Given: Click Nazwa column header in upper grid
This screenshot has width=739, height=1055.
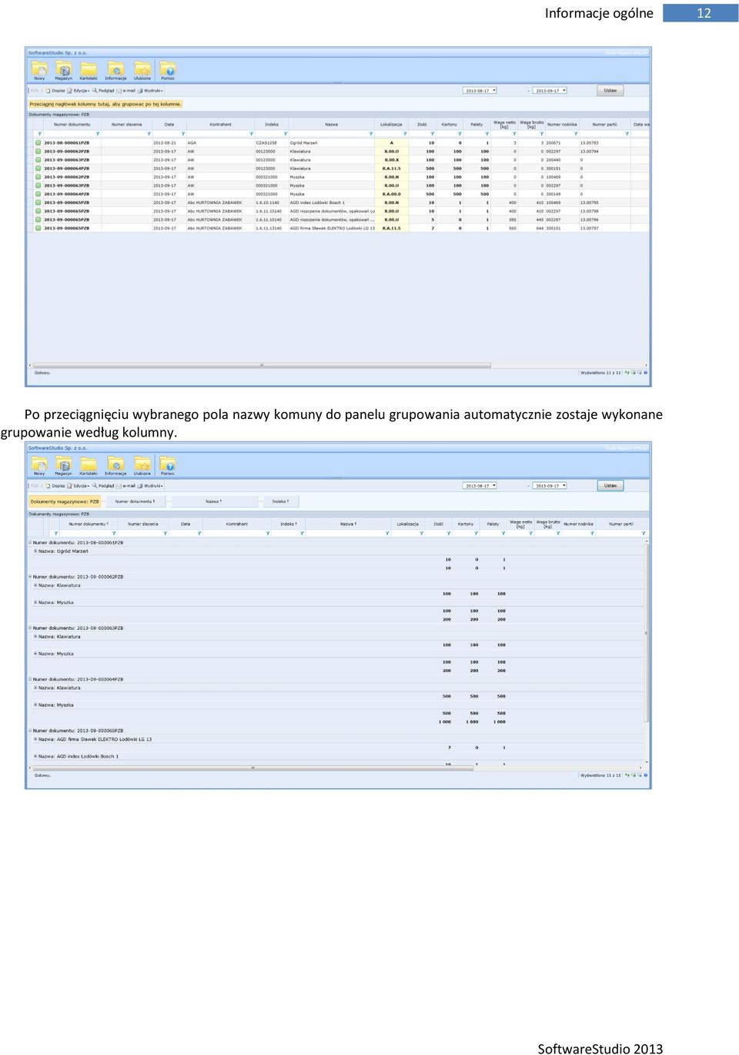Looking at the screenshot, I should coord(331,124).
